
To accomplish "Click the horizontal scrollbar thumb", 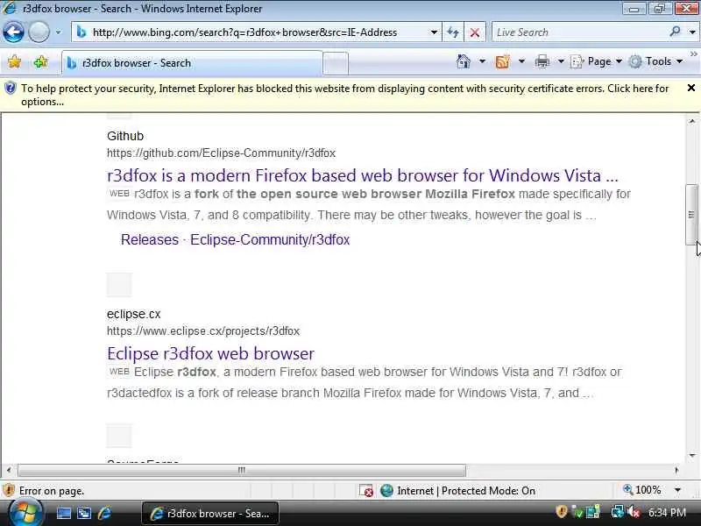I will point(242,470).
